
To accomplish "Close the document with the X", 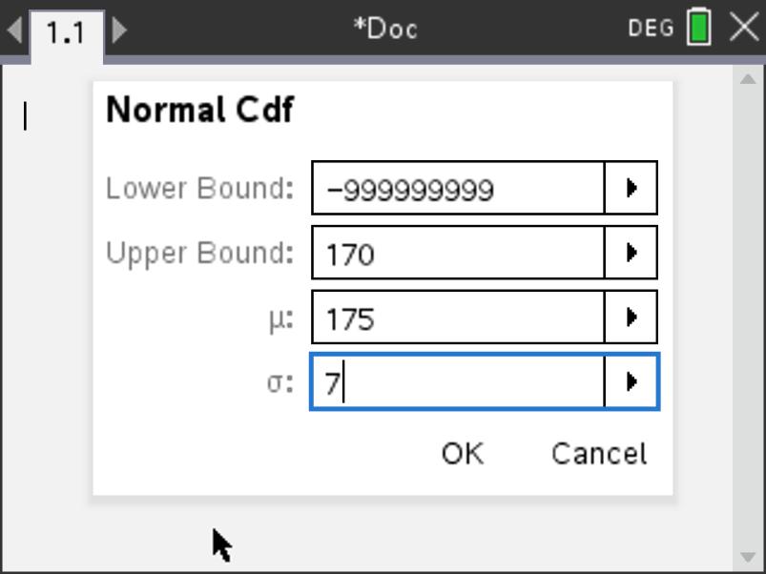I will pos(744,28).
